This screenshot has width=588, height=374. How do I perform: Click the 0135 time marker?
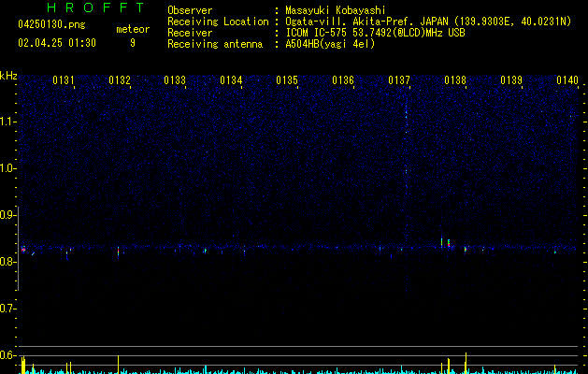[x=287, y=80]
